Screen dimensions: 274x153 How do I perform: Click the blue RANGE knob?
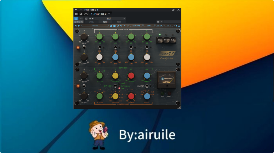[147, 76]
